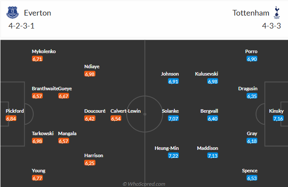Select player name Doucouré
The width and height of the screenshot is (288, 187).
point(95,111)
